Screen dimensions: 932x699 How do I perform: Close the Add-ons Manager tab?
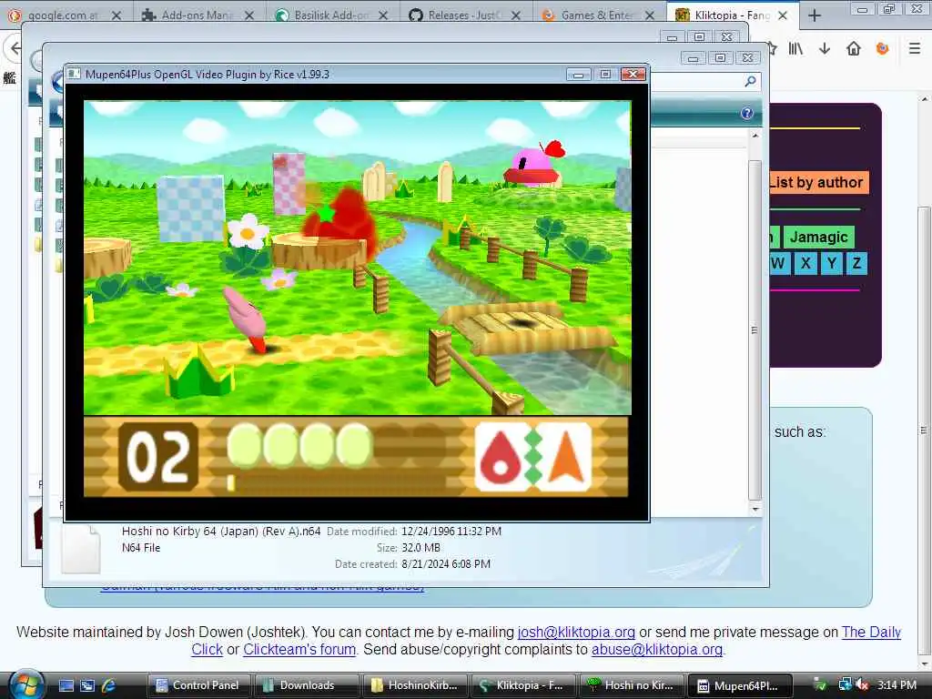[249, 15]
